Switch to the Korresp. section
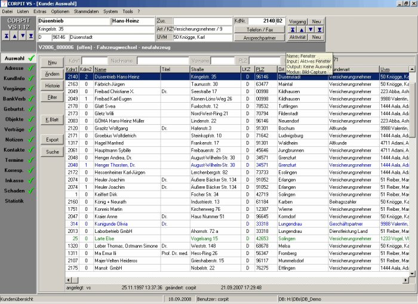The height and width of the screenshot is (304, 418). coord(18,170)
